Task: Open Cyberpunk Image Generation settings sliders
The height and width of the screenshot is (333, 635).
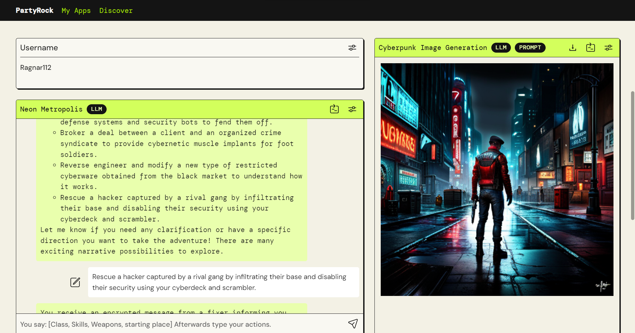Action: (609, 48)
